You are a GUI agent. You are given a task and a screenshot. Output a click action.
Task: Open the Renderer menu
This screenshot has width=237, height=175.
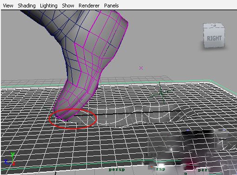point(89,6)
